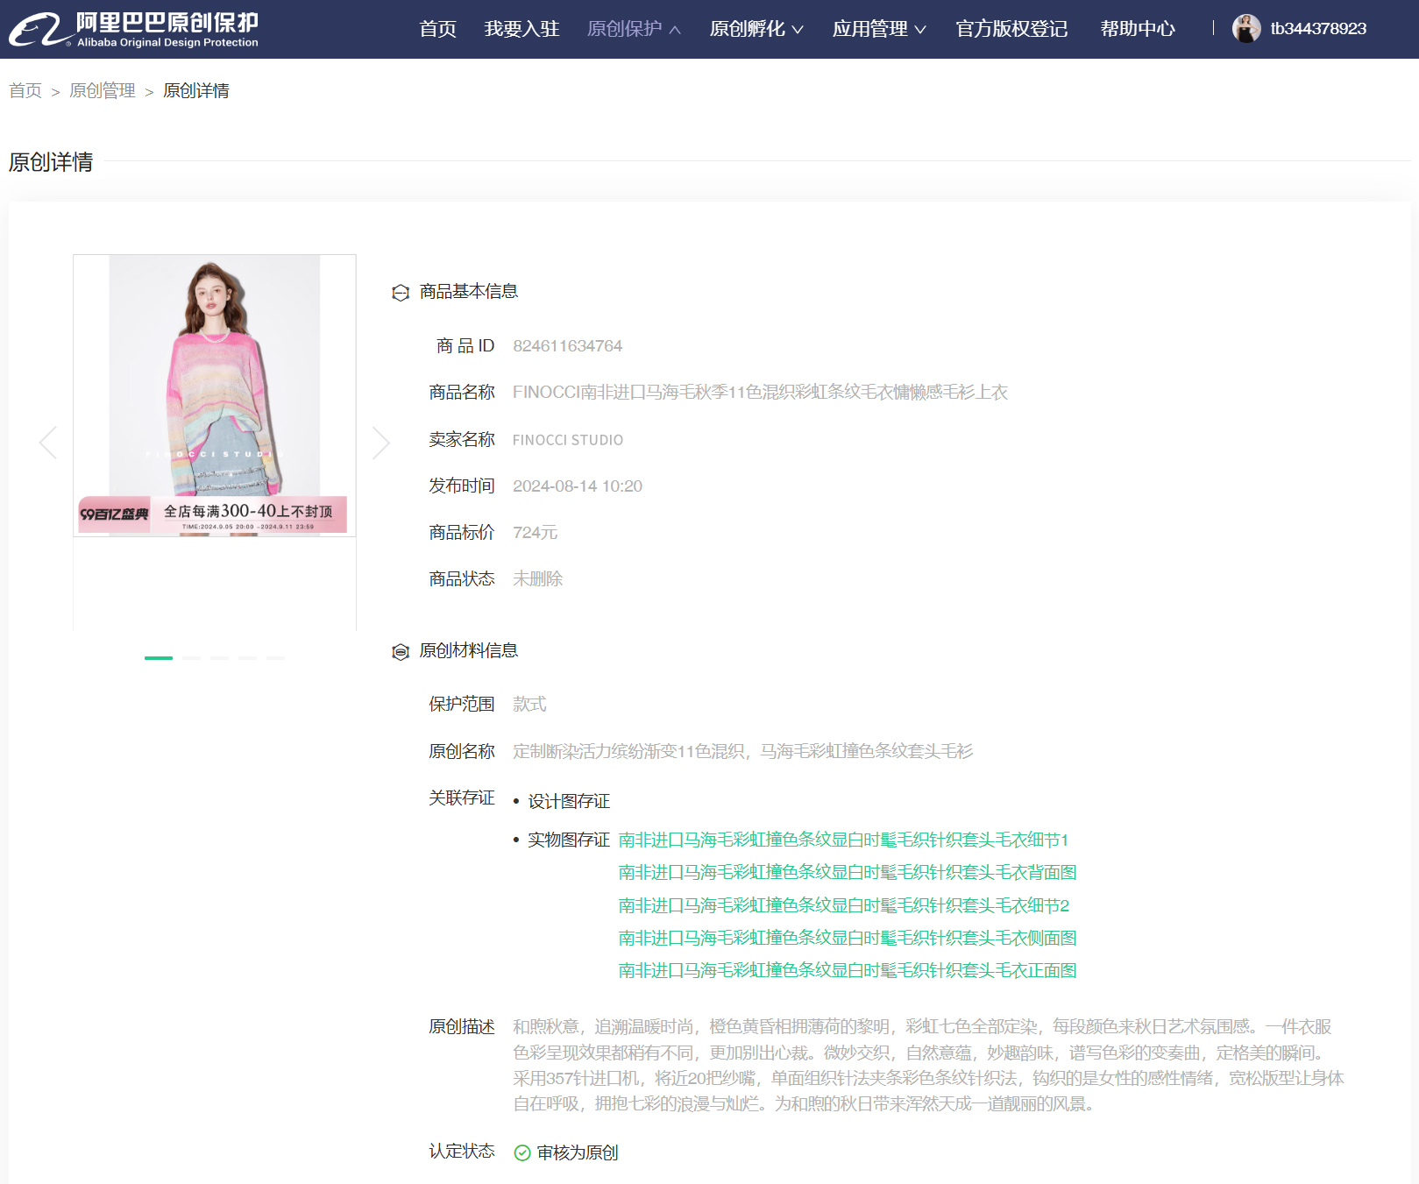Click 原创管理 in the breadcrumb
The image size is (1419, 1184).
(x=103, y=91)
